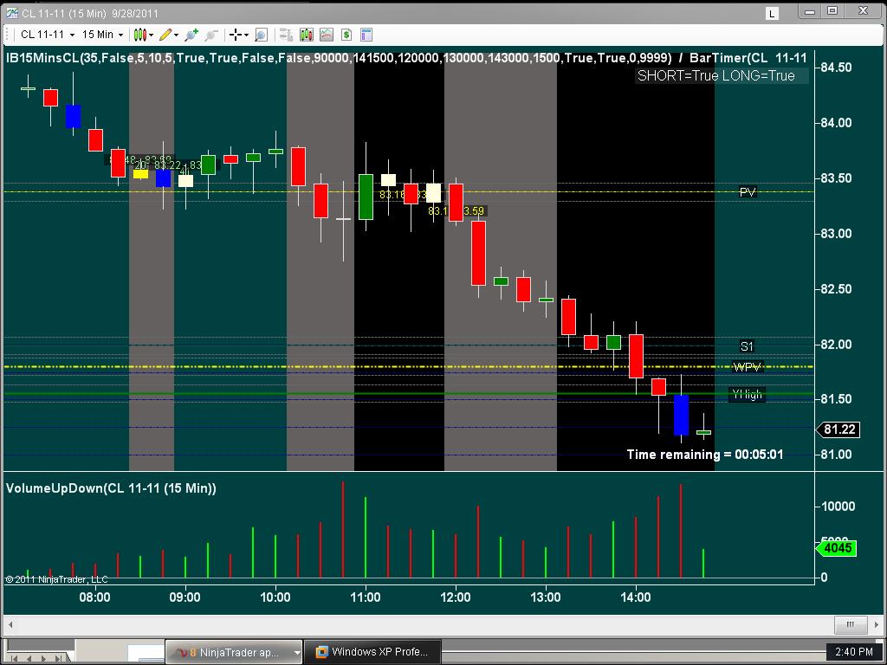This screenshot has height=665, width=887.
Task: Click the 84.50 price axis label
Action: pyautogui.click(x=836, y=68)
